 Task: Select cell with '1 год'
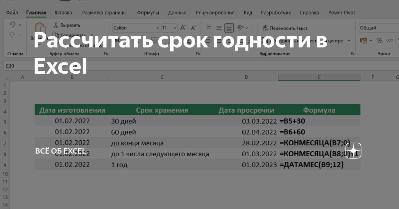point(162,165)
